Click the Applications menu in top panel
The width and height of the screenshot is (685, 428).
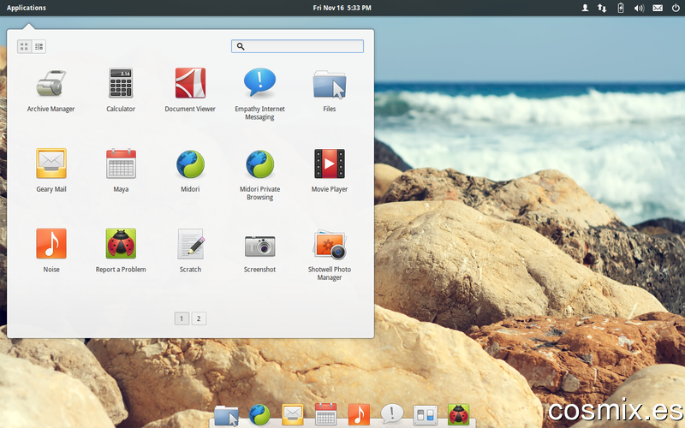coord(27,8)
